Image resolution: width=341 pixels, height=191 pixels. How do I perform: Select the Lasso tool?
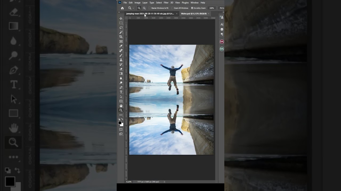tap(121, 28)
